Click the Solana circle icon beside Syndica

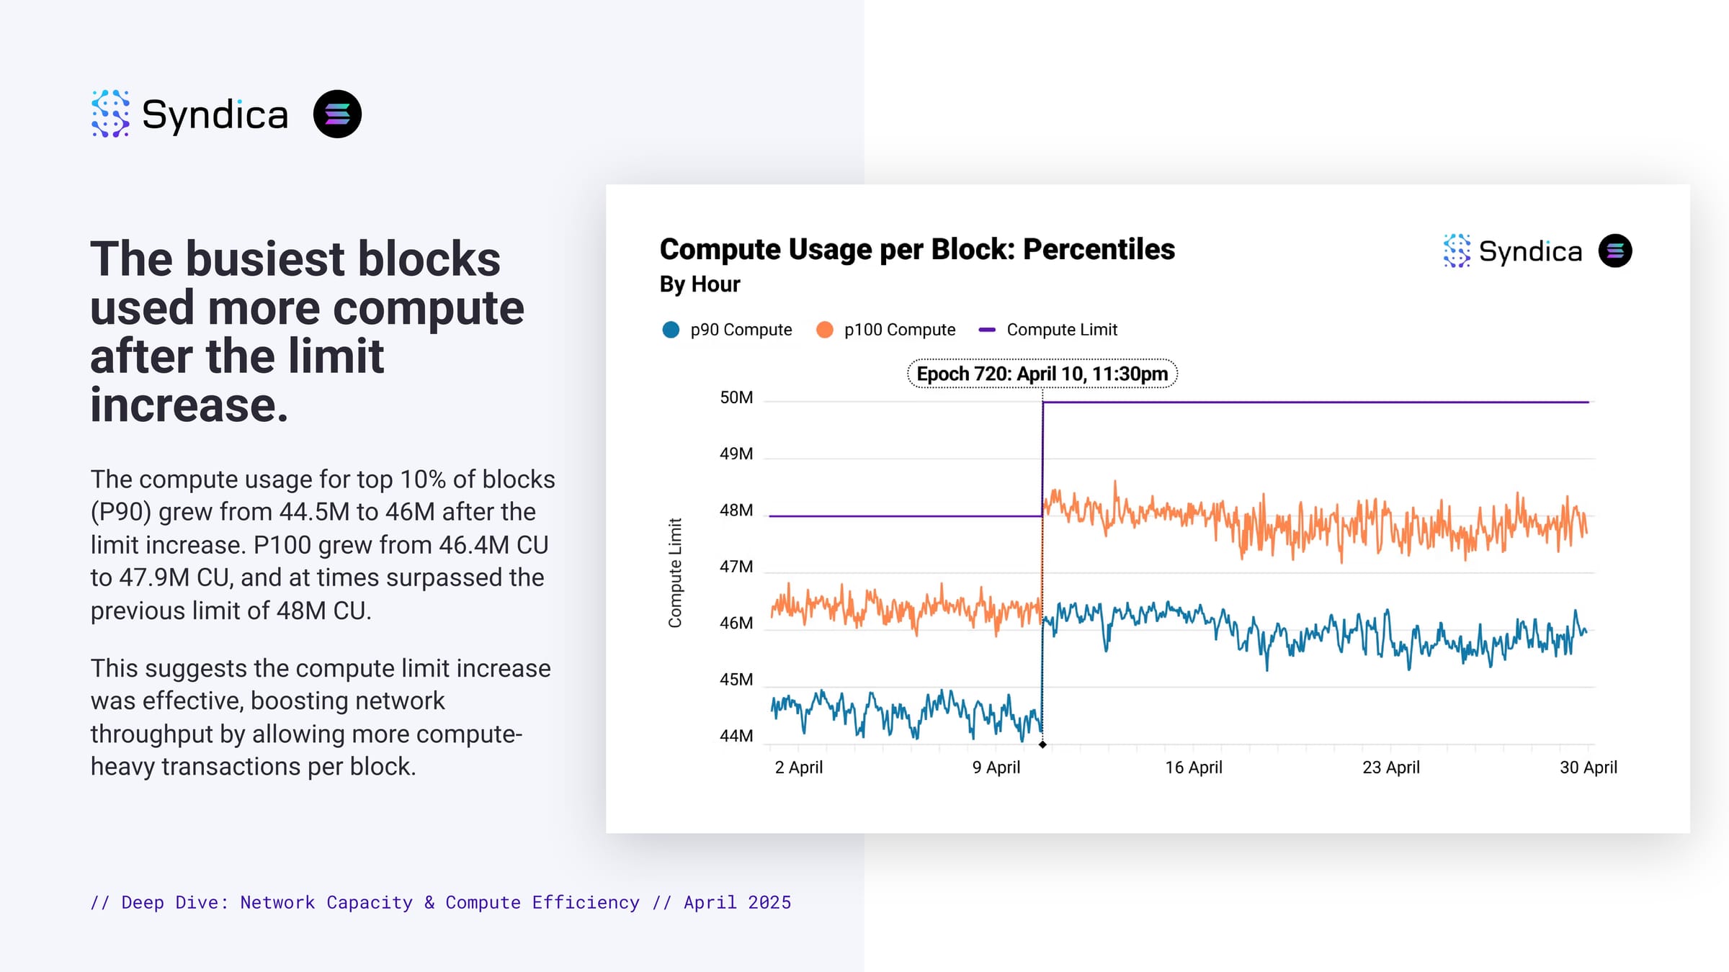pos(337,114)
